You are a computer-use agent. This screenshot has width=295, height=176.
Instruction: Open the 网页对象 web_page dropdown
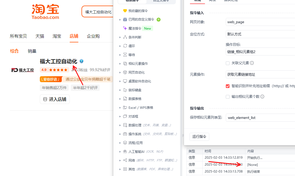point(260,22)
